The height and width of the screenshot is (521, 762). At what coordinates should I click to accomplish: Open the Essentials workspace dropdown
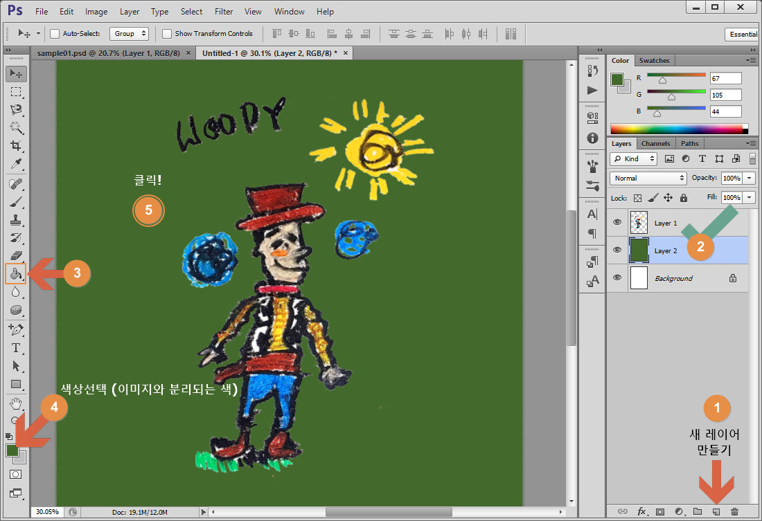click(x=743, y=34)
